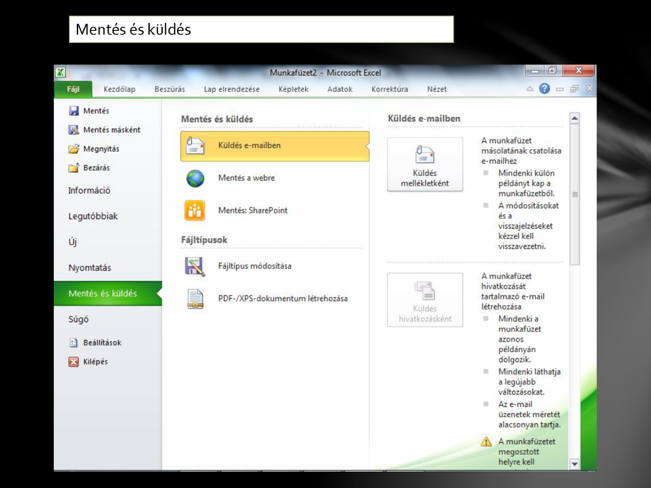Switch to the Korrektúra tab
This screenshot has width=651, height=488.
[390, 89]
